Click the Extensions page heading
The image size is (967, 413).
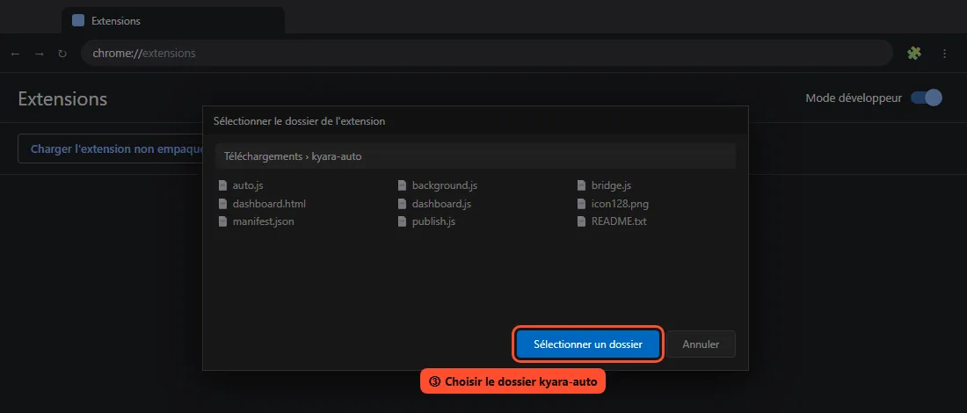click(62, 98)
